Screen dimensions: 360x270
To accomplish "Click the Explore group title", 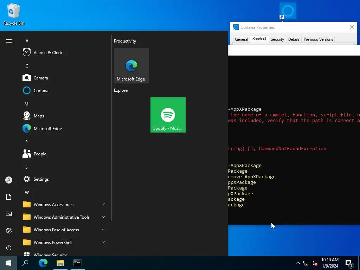I will pyautogui.click(x=121, y=90).
